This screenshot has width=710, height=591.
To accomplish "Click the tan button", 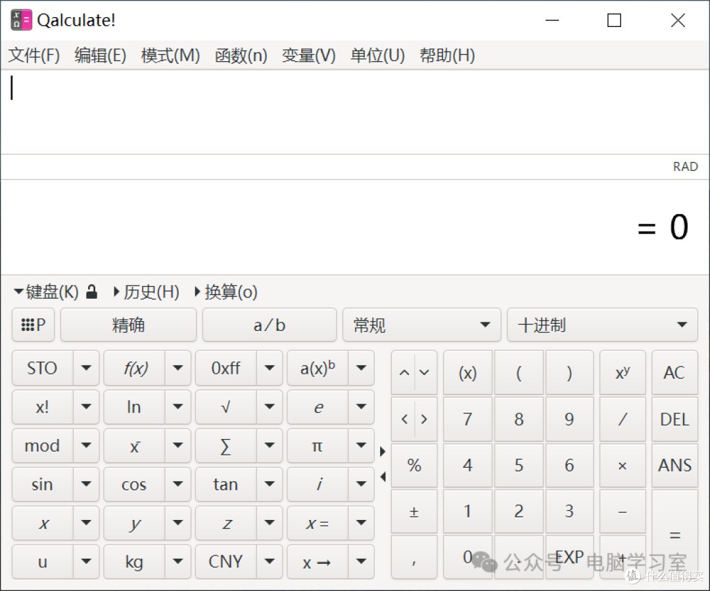I will tap(226, 484).
